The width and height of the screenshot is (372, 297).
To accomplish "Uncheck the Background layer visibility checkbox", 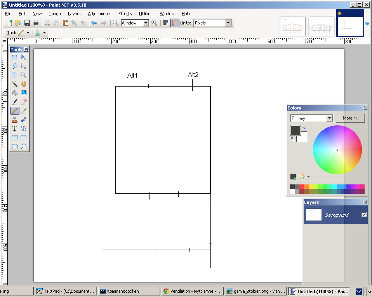I will 364,215.
